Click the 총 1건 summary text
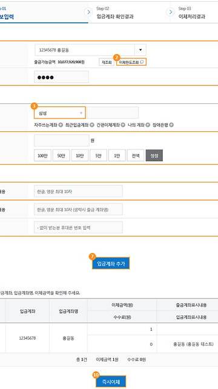 [82, 359]
